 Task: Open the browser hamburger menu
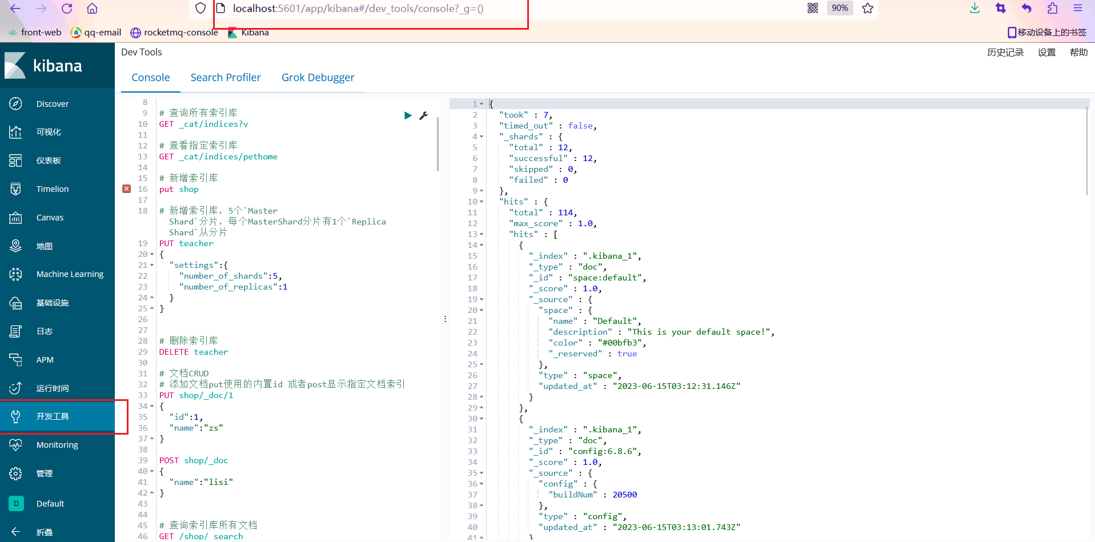[1078, 8]
